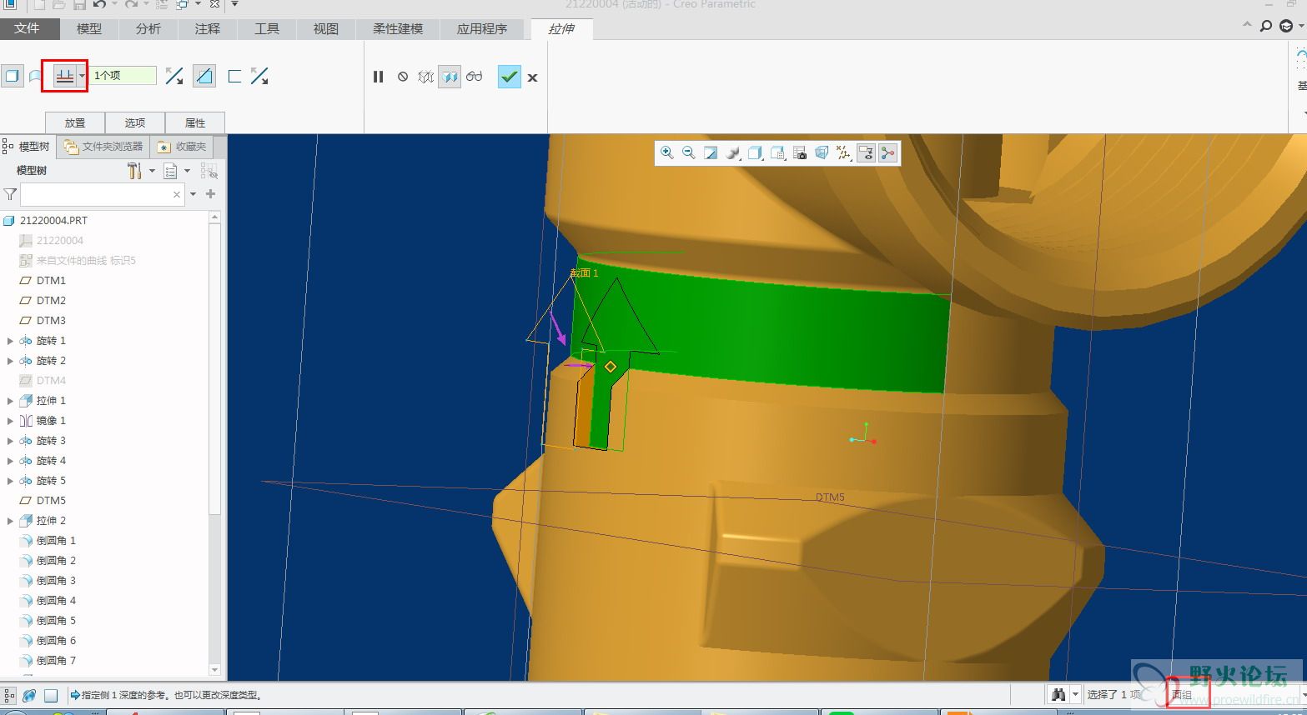1307x715 pixels.
Task: Open the model tree show list icon
Action: click(x=171, y=171)
